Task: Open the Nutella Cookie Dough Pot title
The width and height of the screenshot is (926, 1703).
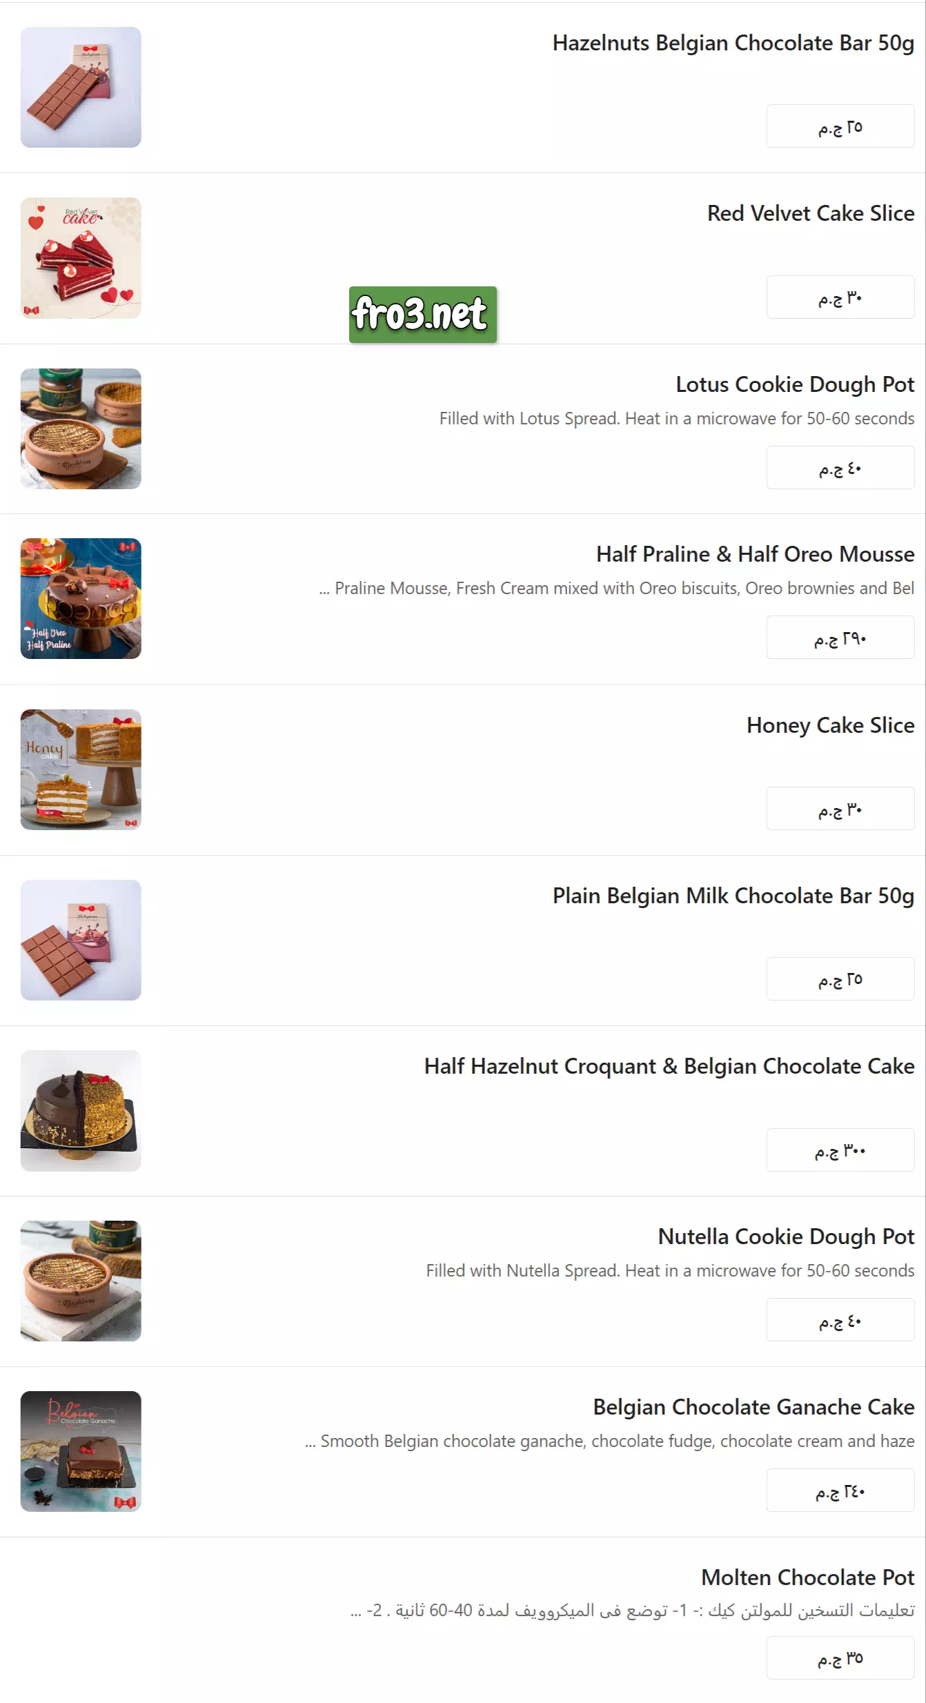Action: [786, 1237]
